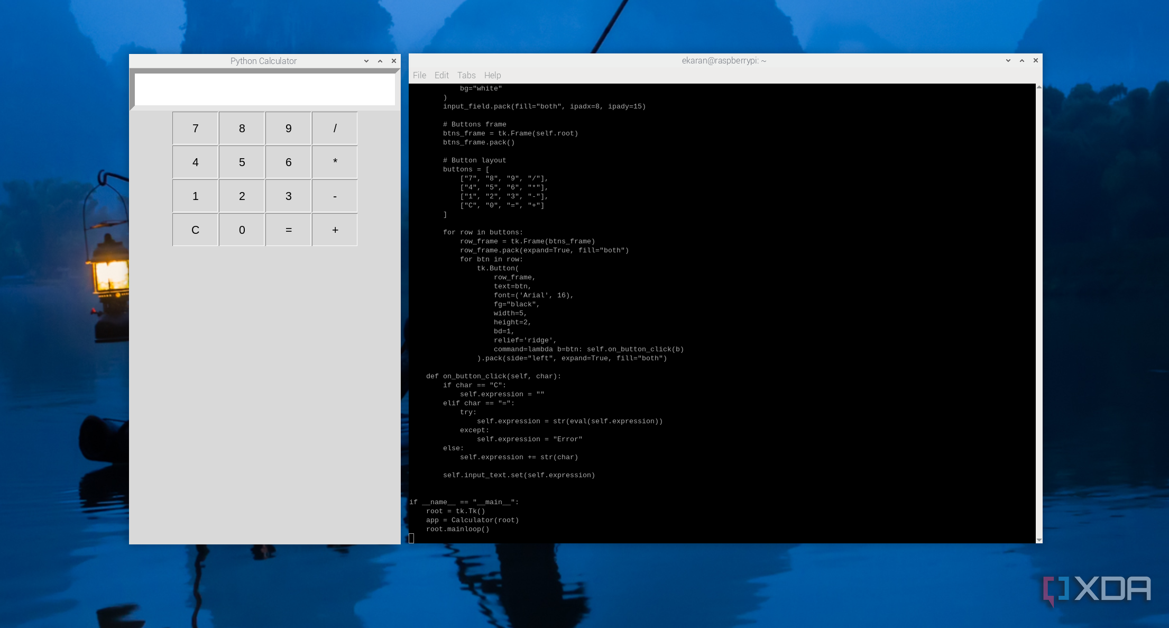Open the terminal File menu
1169x628 pixels.
(419, 75)
